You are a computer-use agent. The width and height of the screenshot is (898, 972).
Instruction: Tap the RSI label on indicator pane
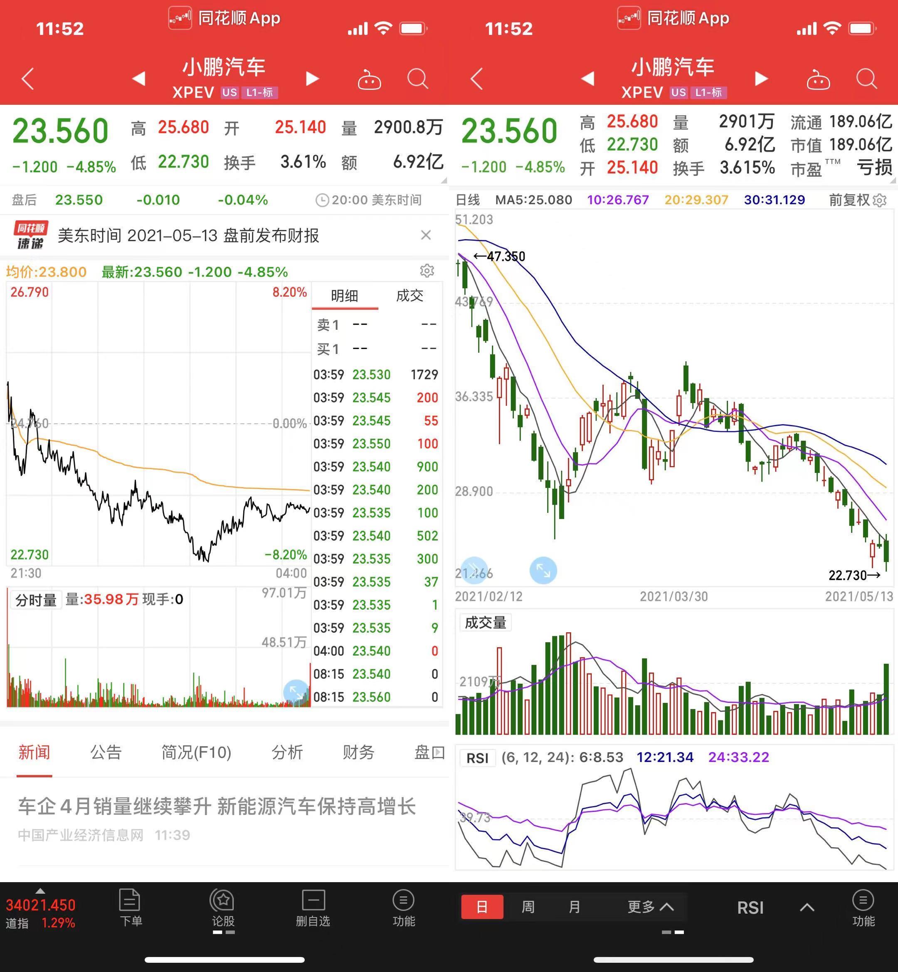click(x=477, y=757)
